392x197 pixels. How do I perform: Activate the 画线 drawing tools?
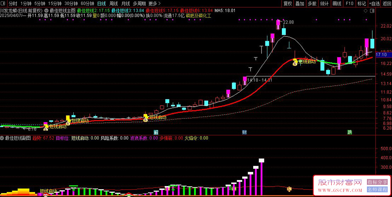click(337, 4)
